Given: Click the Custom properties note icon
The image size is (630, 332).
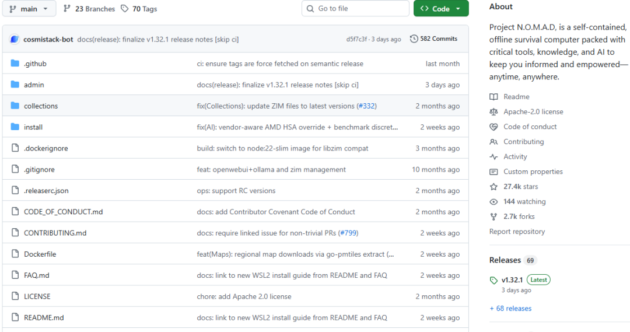Looking at the screenshot, I should pyautogui.click(x=494, y=172).
